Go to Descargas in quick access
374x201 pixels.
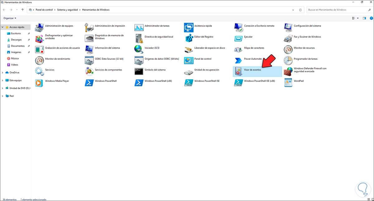16,40
